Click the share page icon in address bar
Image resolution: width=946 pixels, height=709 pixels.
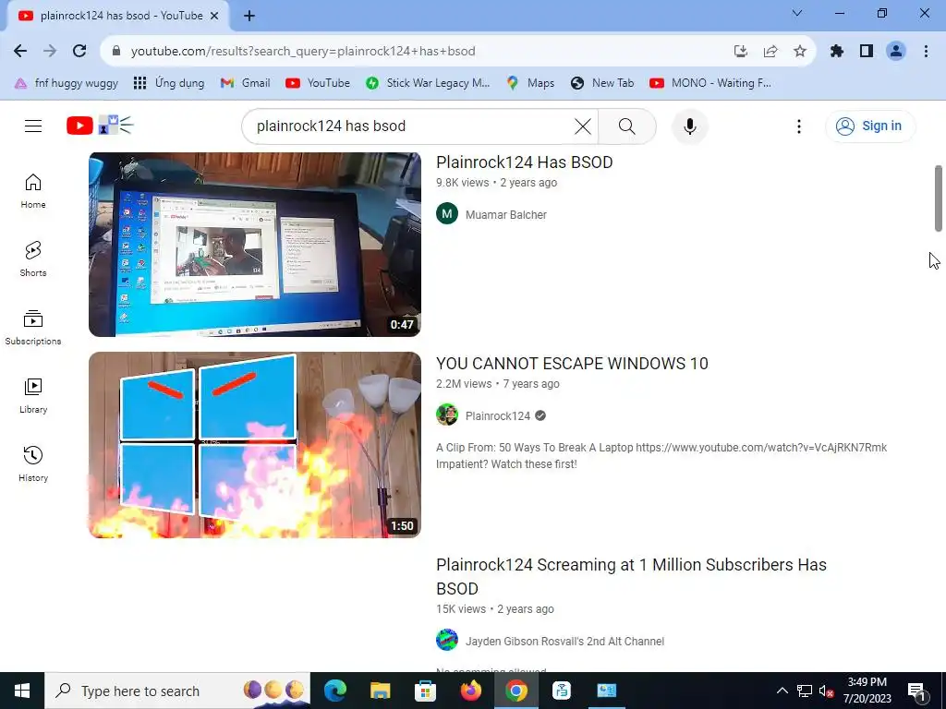770,52
